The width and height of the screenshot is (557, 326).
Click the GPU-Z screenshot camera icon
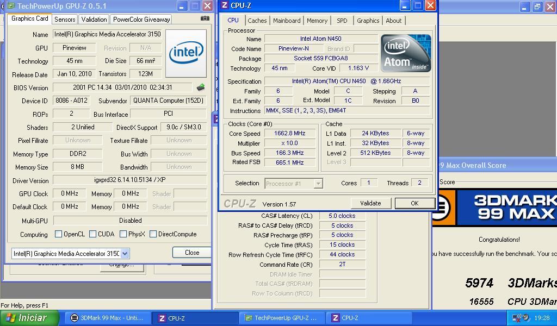205,18
